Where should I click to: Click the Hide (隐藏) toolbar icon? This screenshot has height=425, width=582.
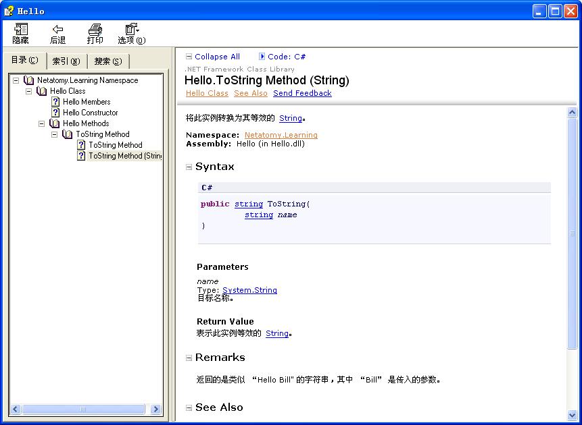[21, 30]
